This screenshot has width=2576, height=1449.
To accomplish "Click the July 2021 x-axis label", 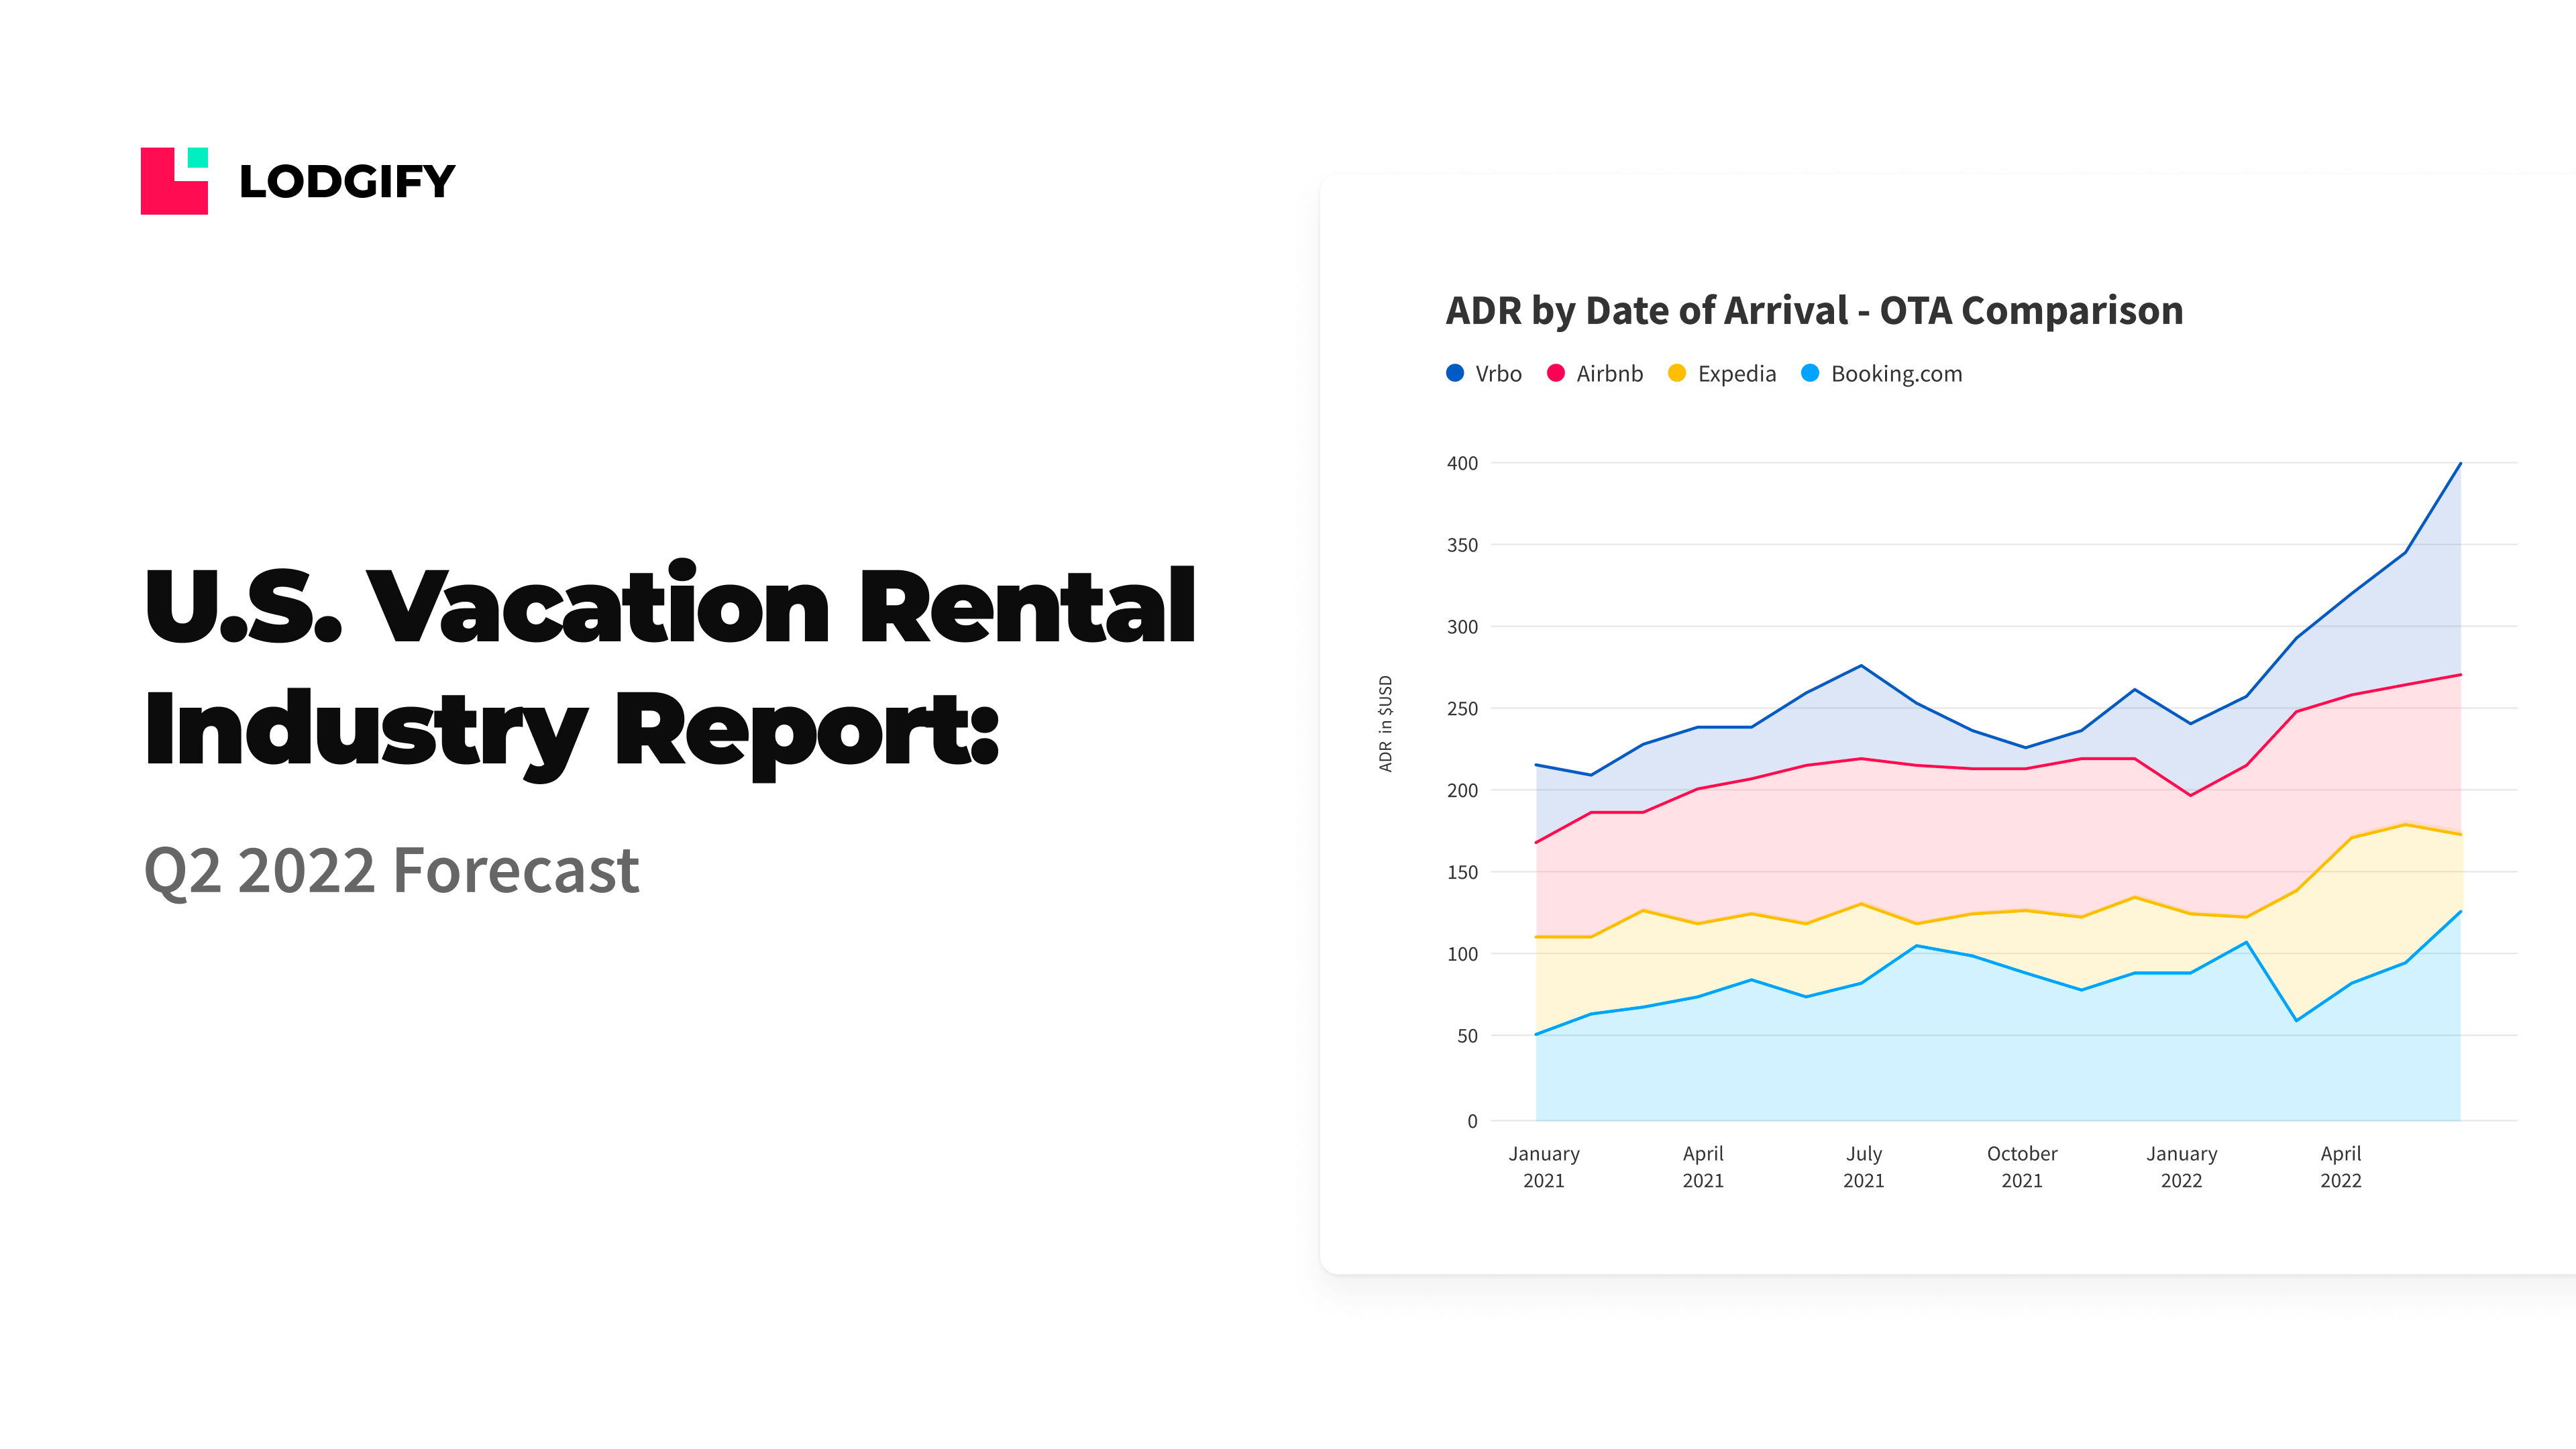I will [1863, 1166].
